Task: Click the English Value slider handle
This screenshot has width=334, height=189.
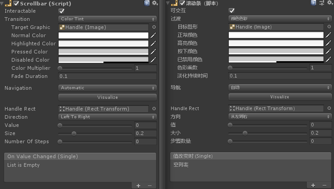Action: (60, 126)
